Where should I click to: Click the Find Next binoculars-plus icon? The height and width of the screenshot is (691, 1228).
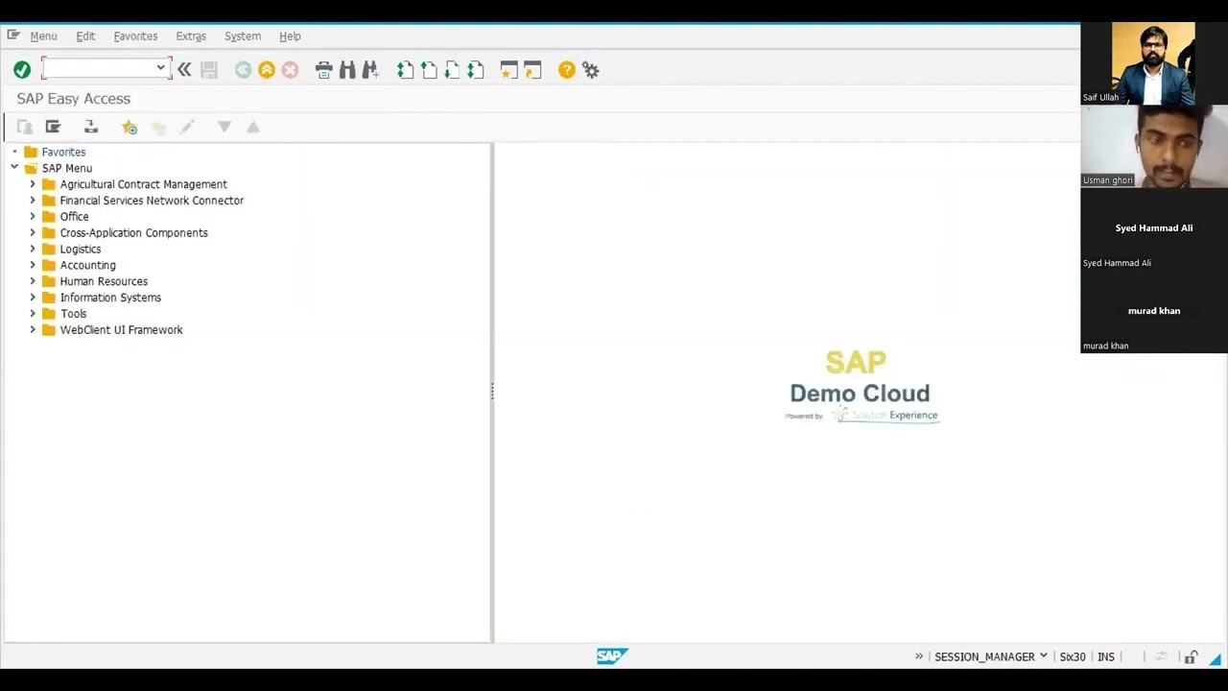370,70
